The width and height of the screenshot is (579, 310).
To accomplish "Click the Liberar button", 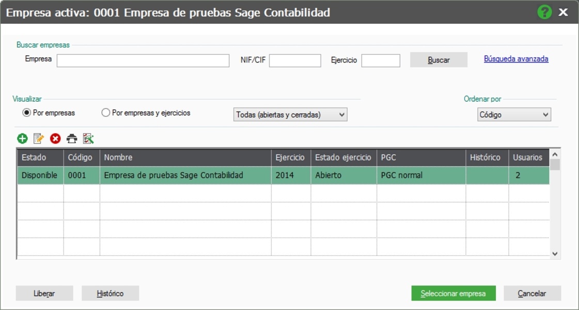I will coord(44,293).
